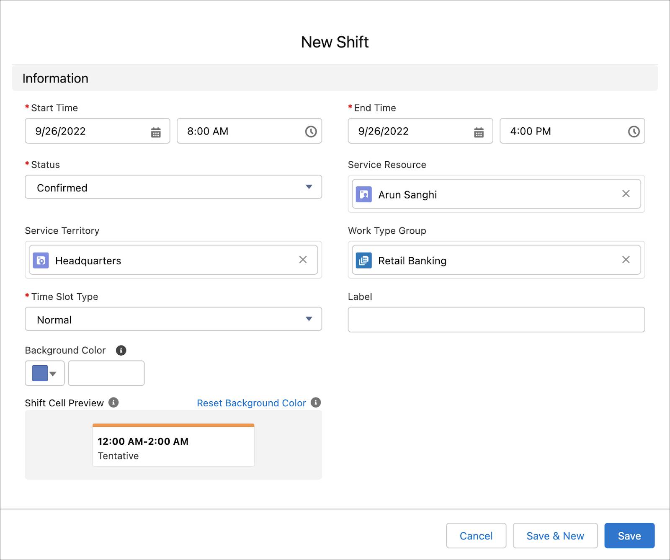Click the Headquarters service territory icon

click(41, 260)
